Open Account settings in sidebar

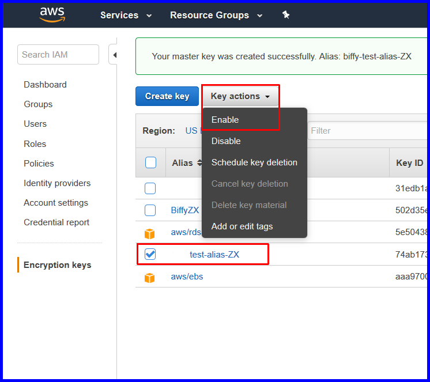56,203
